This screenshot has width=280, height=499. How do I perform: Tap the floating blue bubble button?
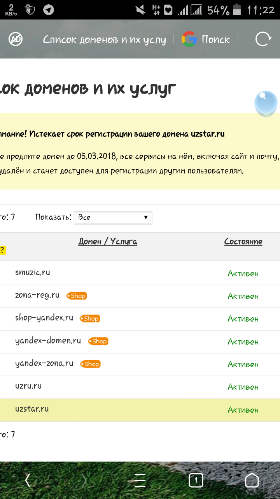click(266, 104)
